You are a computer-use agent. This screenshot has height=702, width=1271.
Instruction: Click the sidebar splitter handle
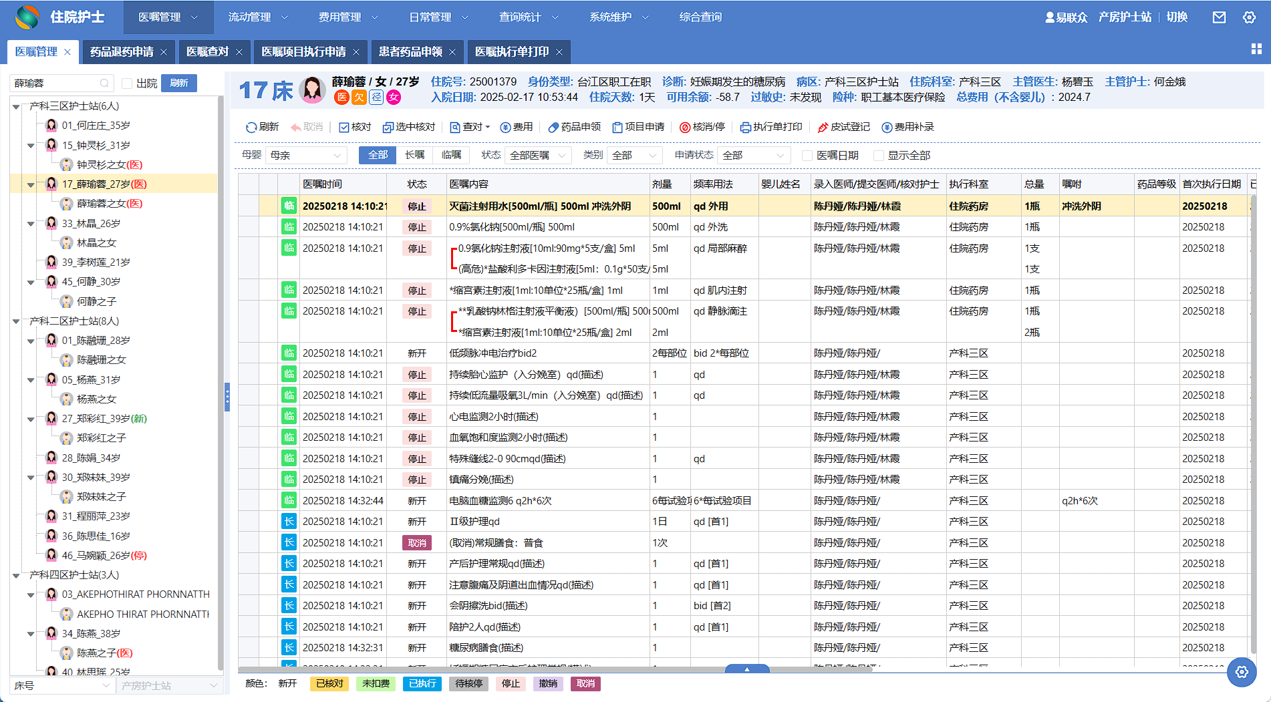coord(227,397)
